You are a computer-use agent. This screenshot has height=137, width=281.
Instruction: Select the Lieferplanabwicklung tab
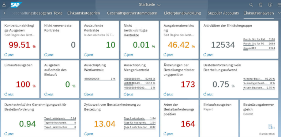tap(182, 13)
